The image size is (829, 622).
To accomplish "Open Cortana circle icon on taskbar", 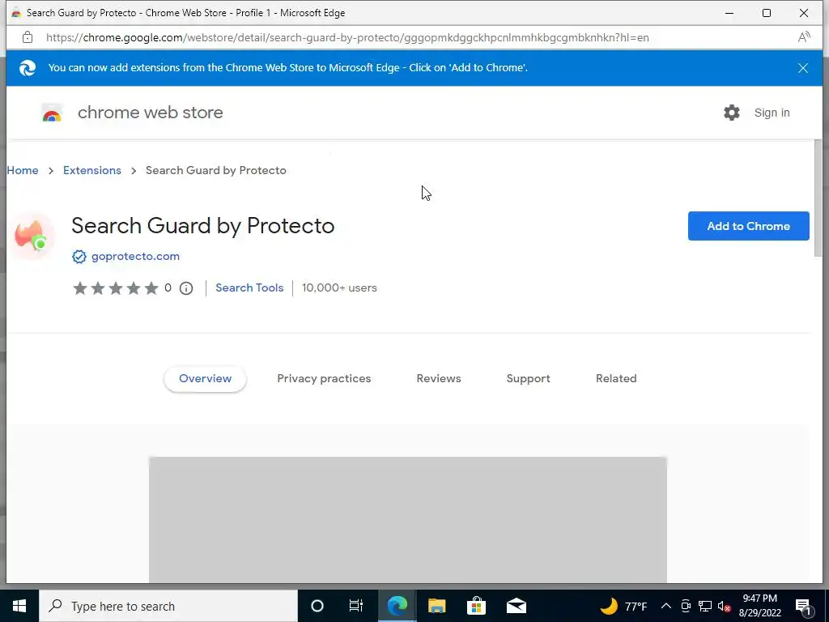I will pos(317,606).
